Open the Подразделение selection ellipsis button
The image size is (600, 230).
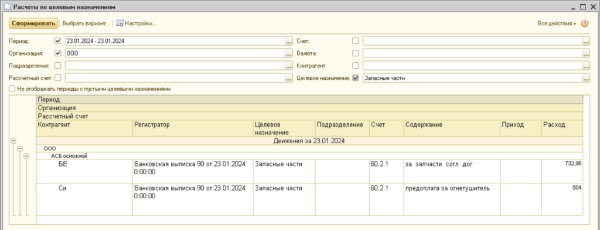[x=289, y=66]
